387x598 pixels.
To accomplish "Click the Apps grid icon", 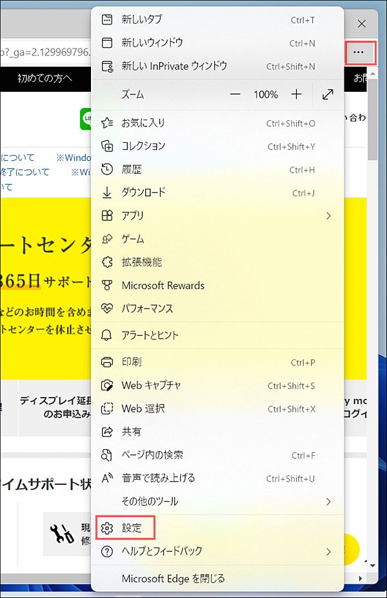I will (107, 216).
